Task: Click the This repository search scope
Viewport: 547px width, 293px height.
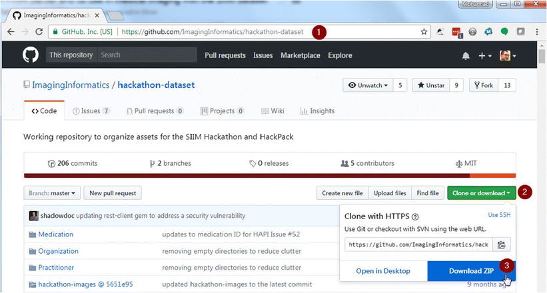Action: click(71, 55)
